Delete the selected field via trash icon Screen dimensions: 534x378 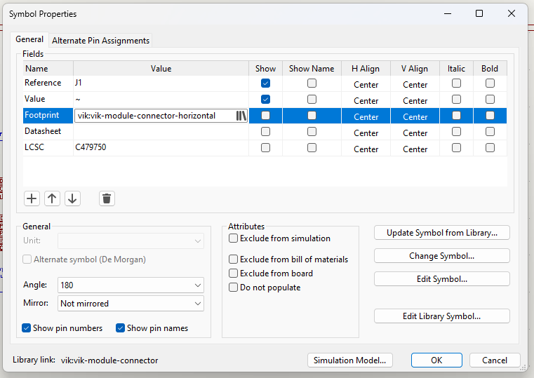tap(107, 198)
